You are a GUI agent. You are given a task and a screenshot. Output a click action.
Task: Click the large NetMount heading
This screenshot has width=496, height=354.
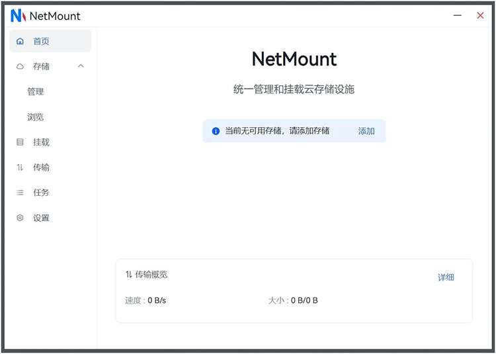click(x=294, y=59)
